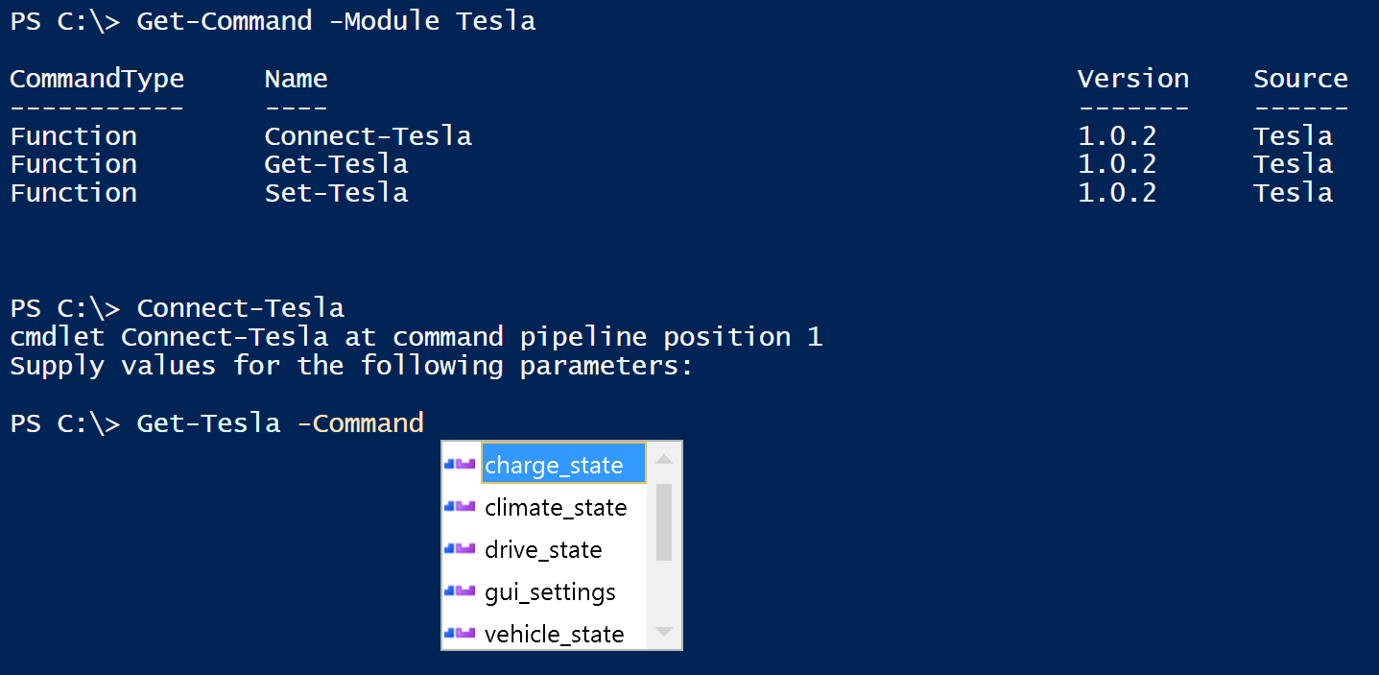Click the Source column header

pos(1300,78)
